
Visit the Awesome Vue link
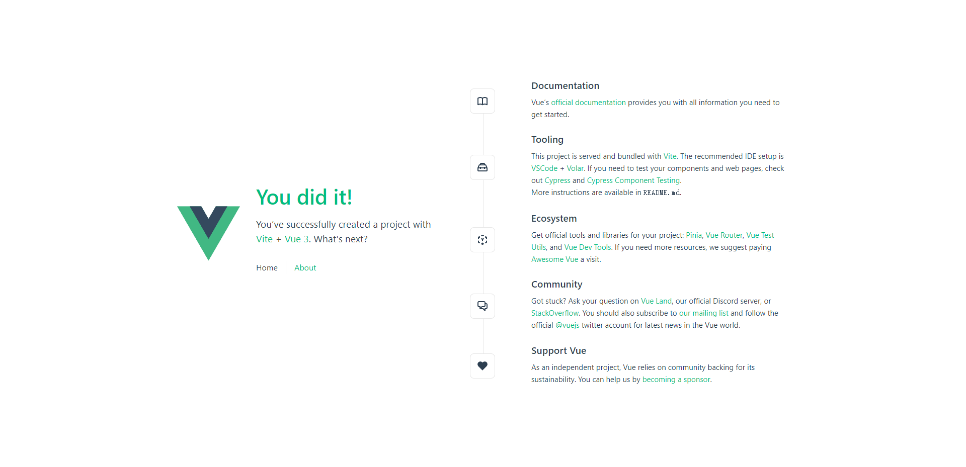(x=554, y=259)
